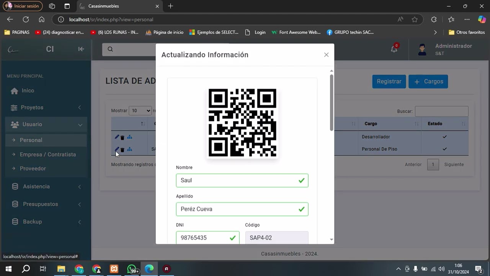Expand the Asistencia sidebar menu

tap(46, 187)
